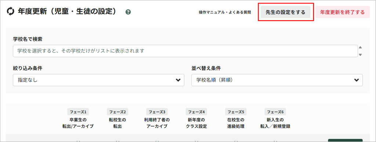Click 先生の設定をする button
This screenshot has height=142, width=376.
285,12
